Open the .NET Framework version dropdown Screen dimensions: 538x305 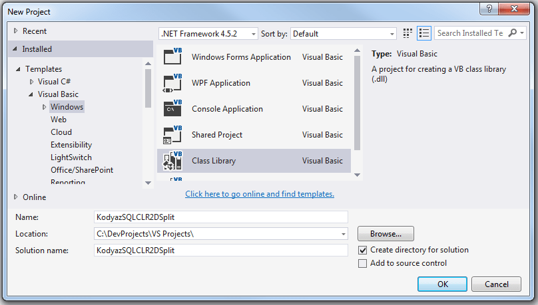pyautogui.click(x=208, y=33)
